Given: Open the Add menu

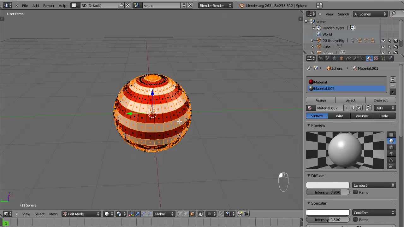Looking at the screenshot, I should click(36, 6).
